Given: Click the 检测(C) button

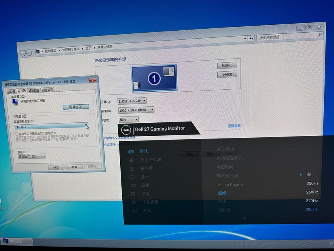Looking at the screenshot, I should click(227, 65).
